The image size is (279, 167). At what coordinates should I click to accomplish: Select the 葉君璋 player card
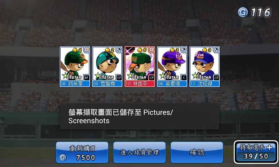[172, 67]
